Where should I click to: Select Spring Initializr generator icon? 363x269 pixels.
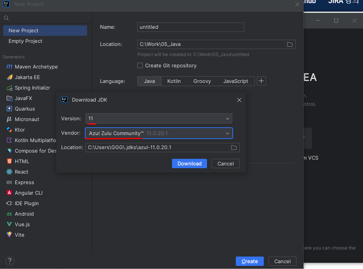[9, 88]
